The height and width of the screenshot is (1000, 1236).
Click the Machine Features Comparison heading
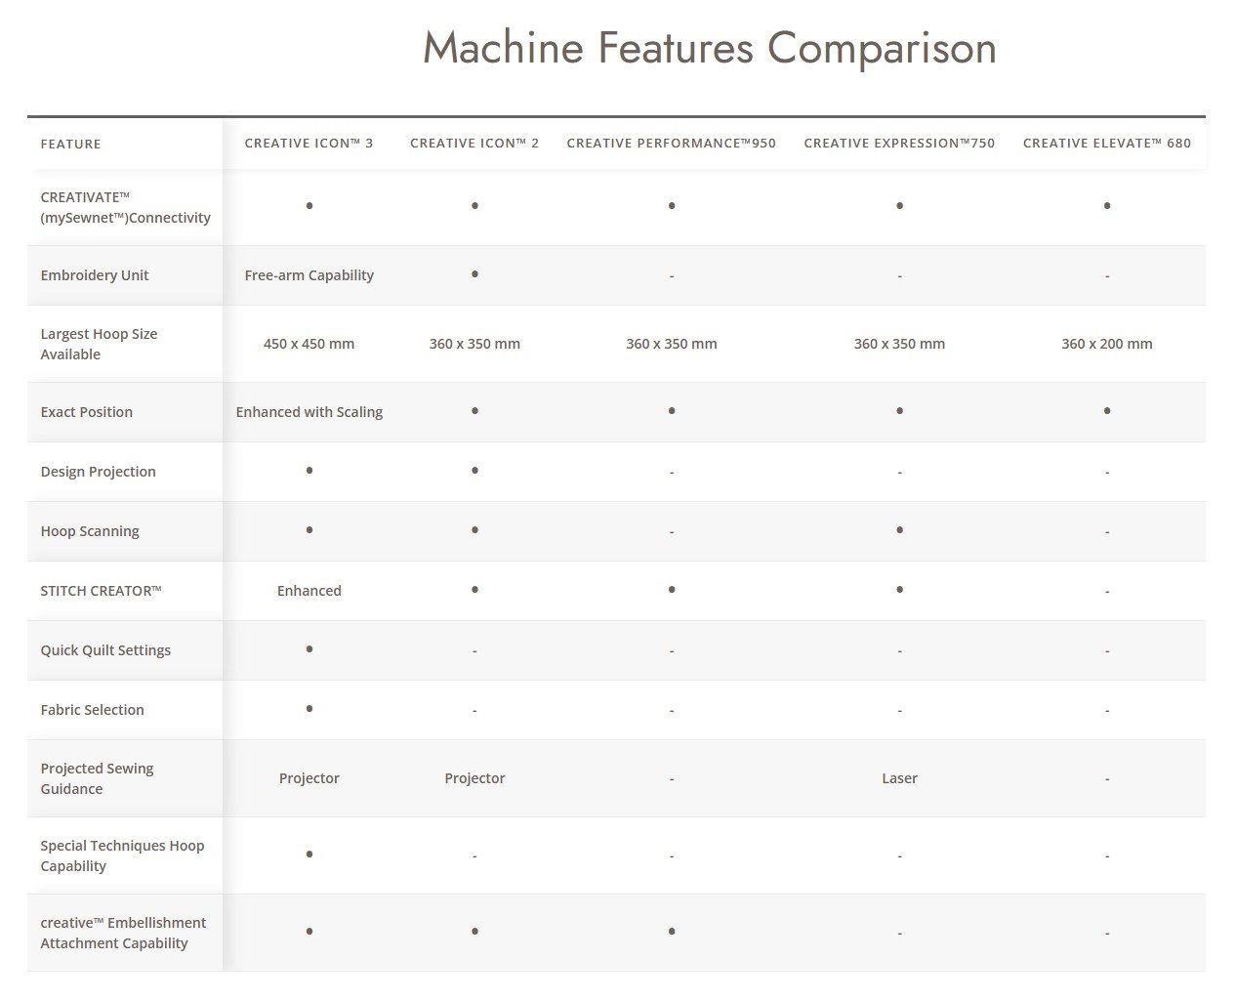(x=710, y=49)
